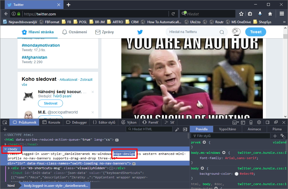Dismiss the M.E. @sociopathworld suggestion
The height and width of the screenshot is (189, 288).
click(x=93, y=112)
